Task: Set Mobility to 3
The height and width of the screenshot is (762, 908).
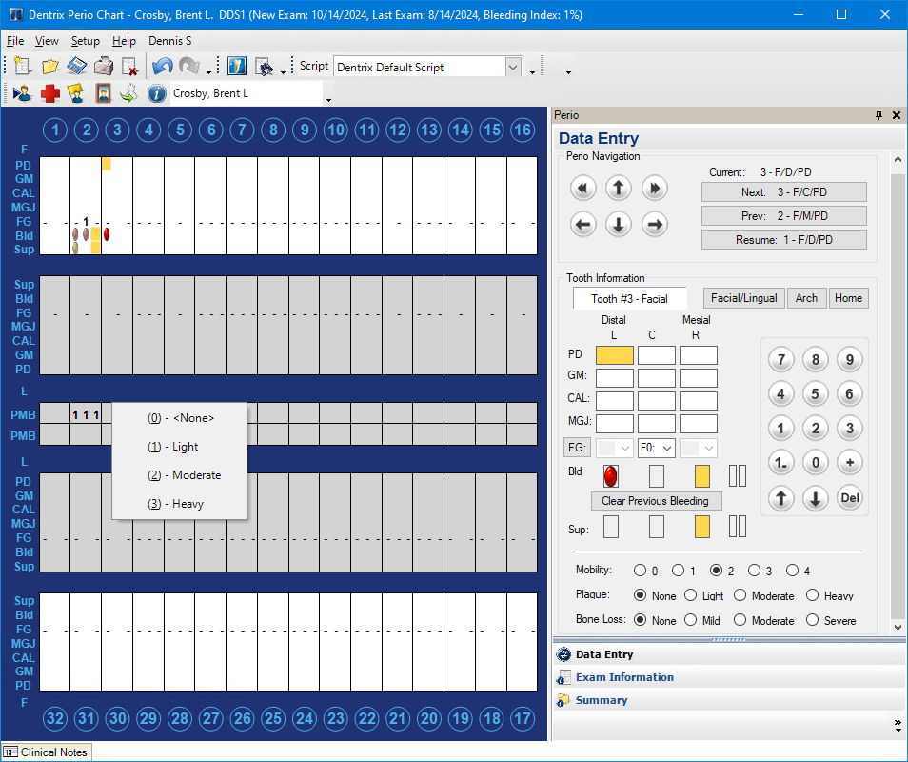Action: [754, 571]
